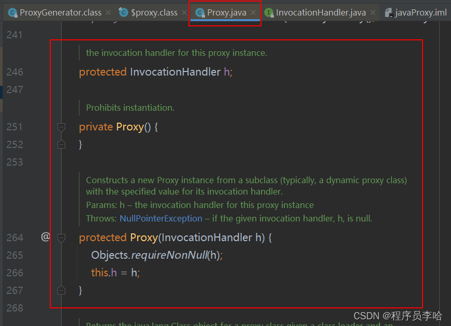Collapse the protected Proxy constructor at line 264
The width and height of the screenshot is (451, 326).
pos(61,238)
